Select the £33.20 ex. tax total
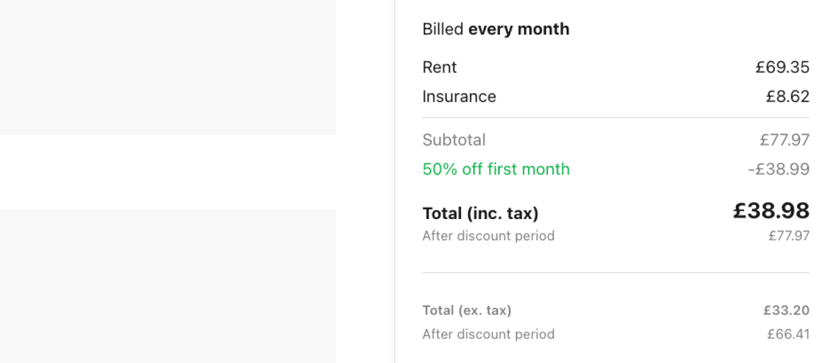836x363 pixels. (x=787, y=310)
